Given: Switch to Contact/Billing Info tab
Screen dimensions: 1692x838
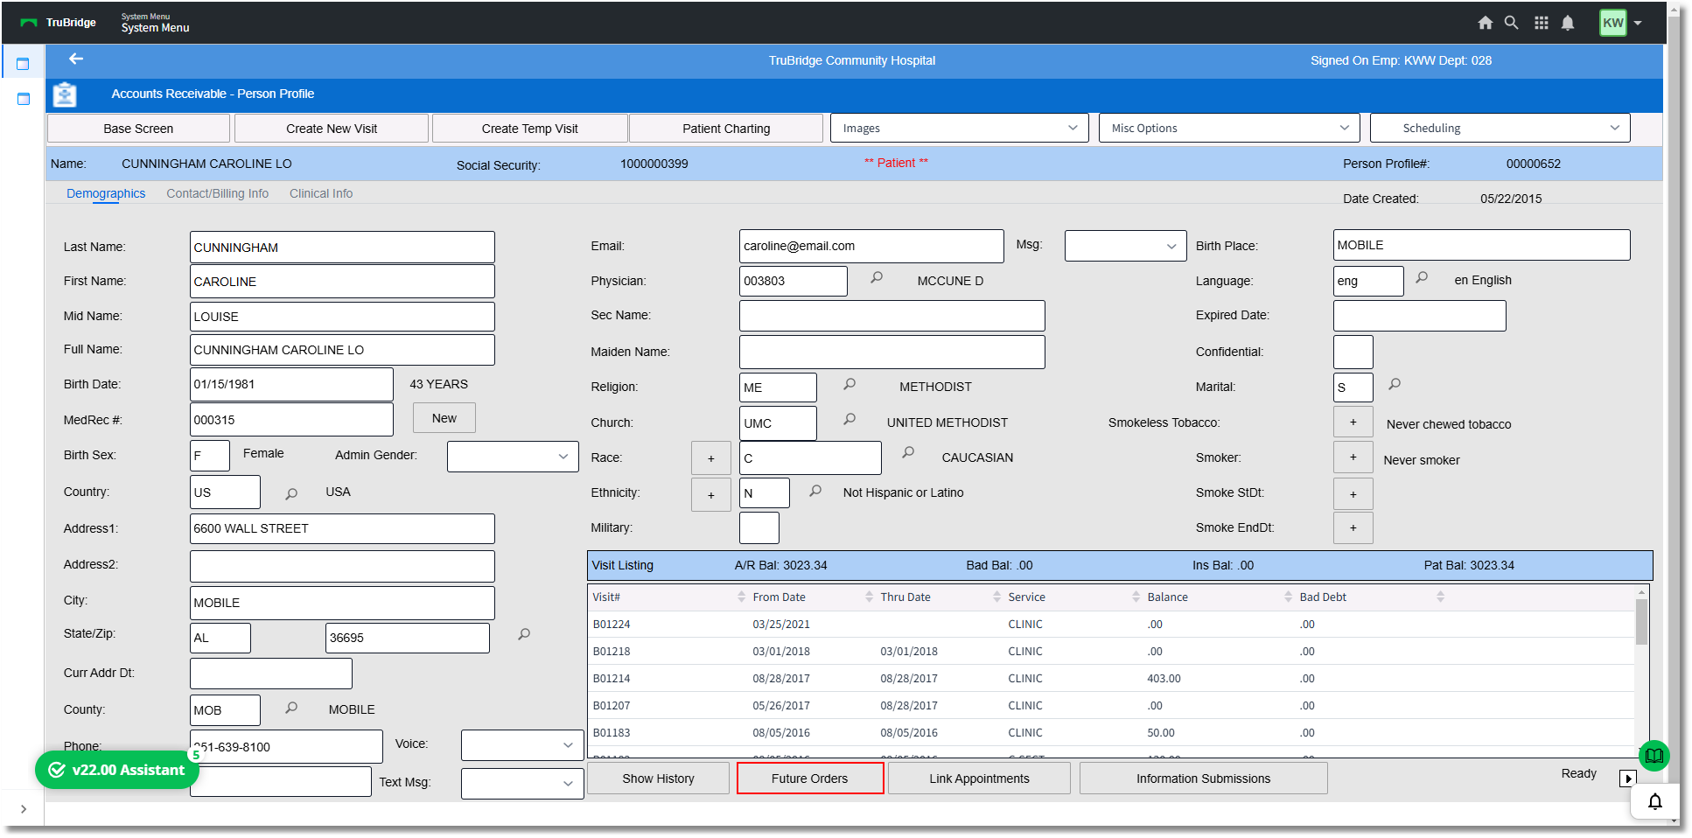Looking at the screenshot, I should 218,193.
